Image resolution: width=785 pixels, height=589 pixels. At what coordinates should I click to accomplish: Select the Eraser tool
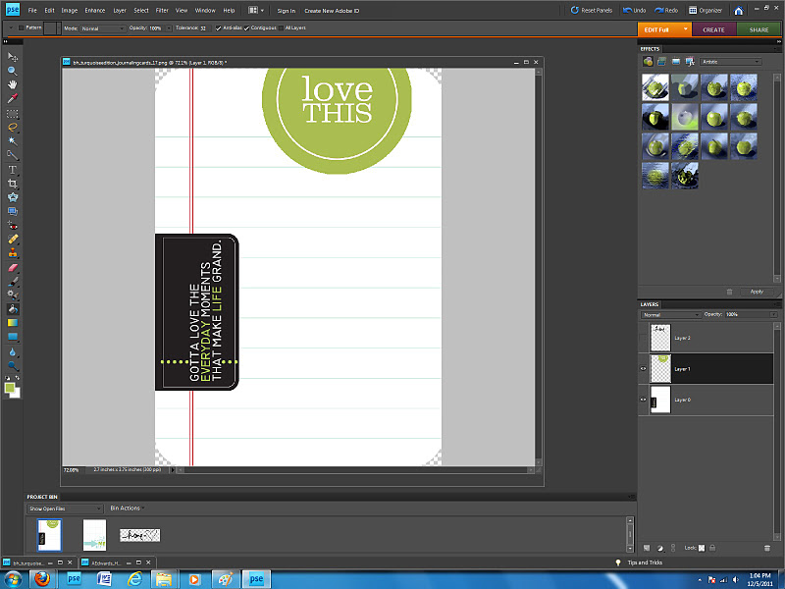click(x=13, y=266)
